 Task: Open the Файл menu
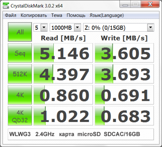[11, 15]
